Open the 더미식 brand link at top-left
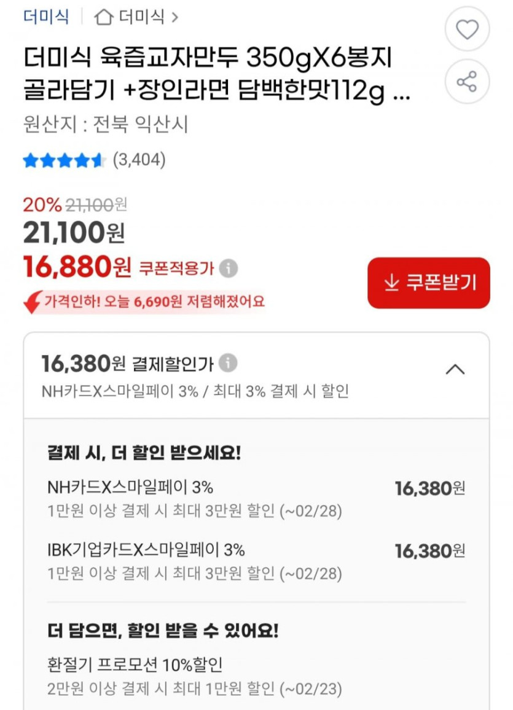The image size is (513, 710). pos(46,17)
